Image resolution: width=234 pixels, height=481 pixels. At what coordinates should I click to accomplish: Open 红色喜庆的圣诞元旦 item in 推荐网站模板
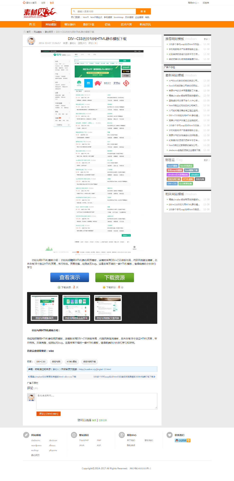[184, 54]
